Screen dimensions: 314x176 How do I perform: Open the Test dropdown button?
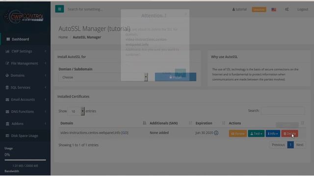click(256, 133)
